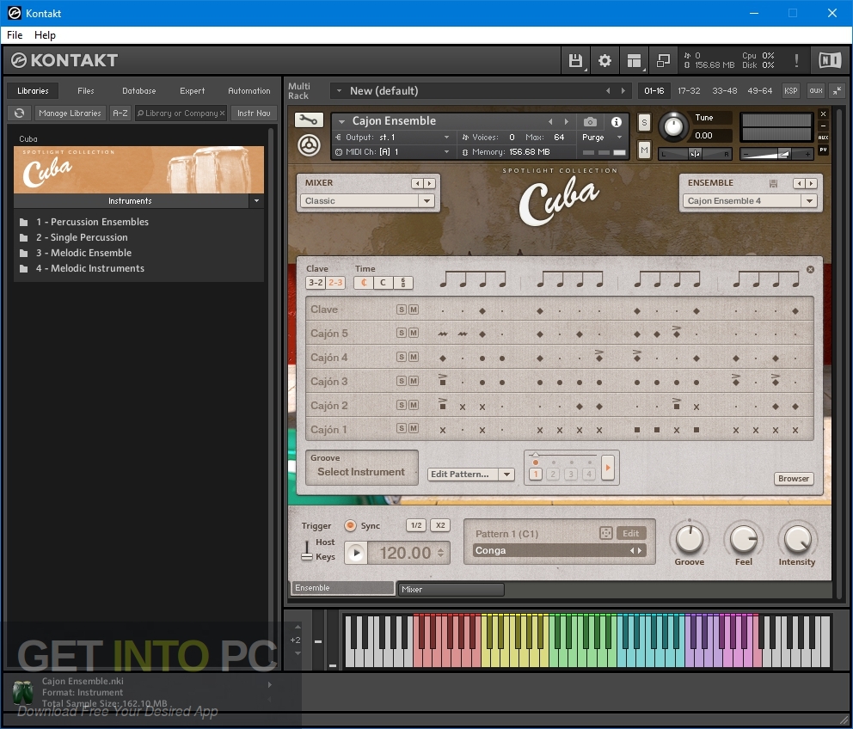Open the wrench edit instrument icon
Viewport: 853px width, 729px height.
[309, 119]
